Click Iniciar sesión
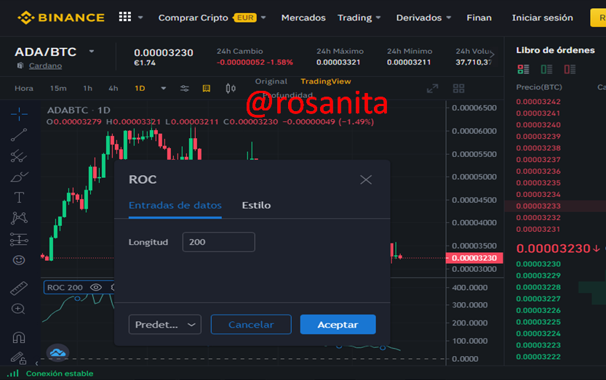The image size is (606, 380). tap(542, 17)
